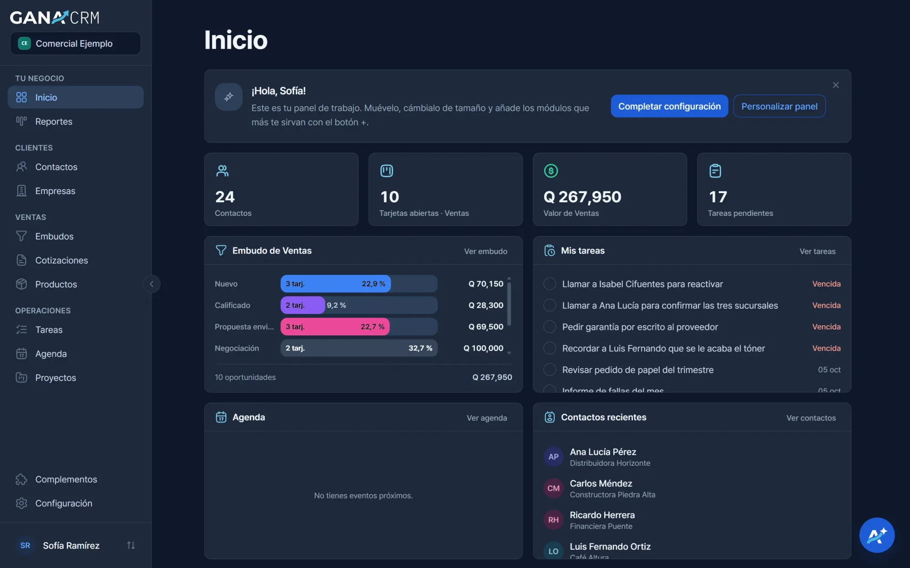Click the Cotizaciones document icon
910x568 pixels.
(x=21, y=260)
